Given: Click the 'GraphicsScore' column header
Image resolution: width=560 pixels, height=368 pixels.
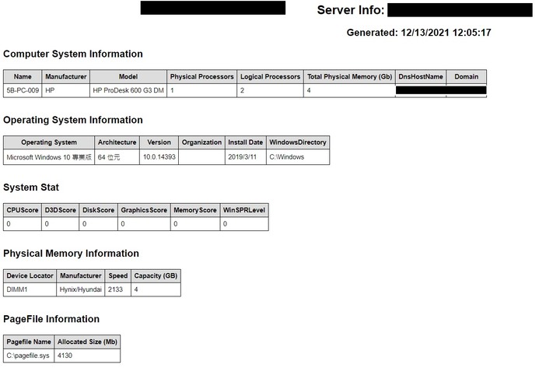Looking at the screenshot, I should 144,210.
